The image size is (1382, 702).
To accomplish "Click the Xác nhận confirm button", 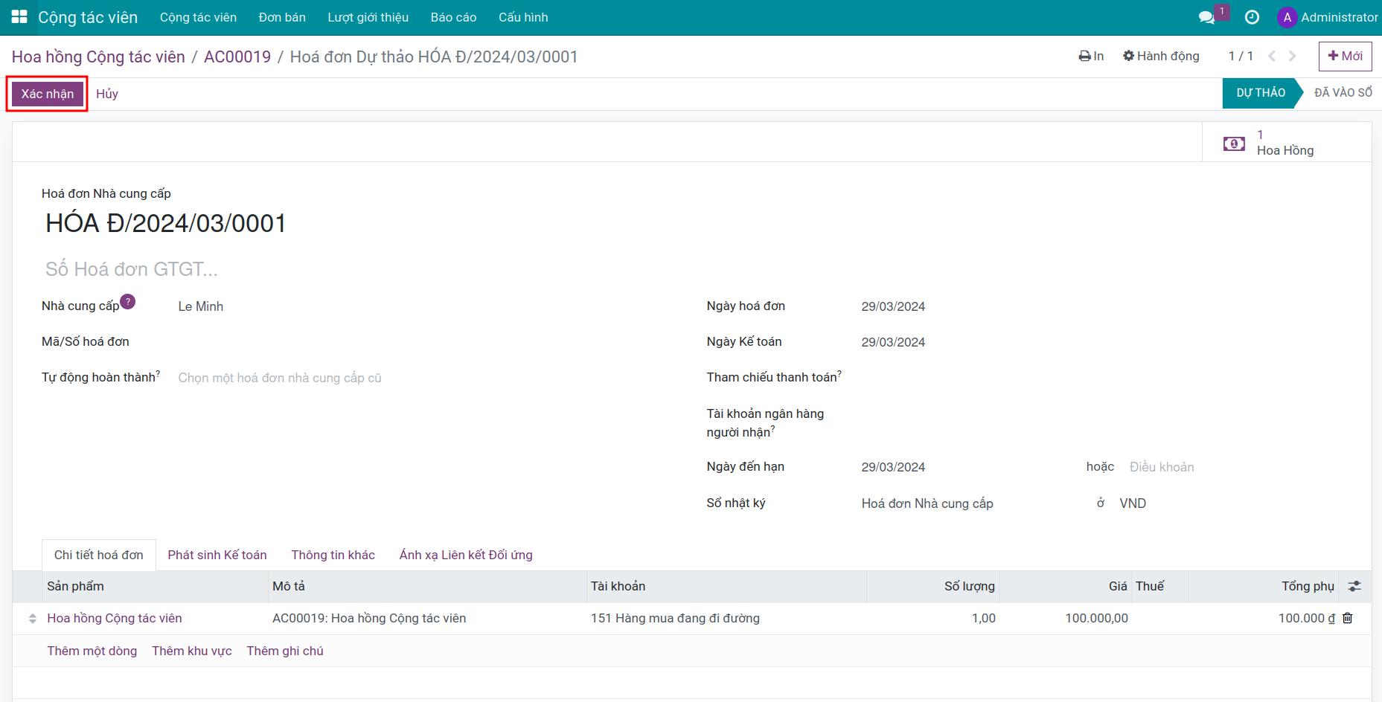I will (x=48, y=94).
